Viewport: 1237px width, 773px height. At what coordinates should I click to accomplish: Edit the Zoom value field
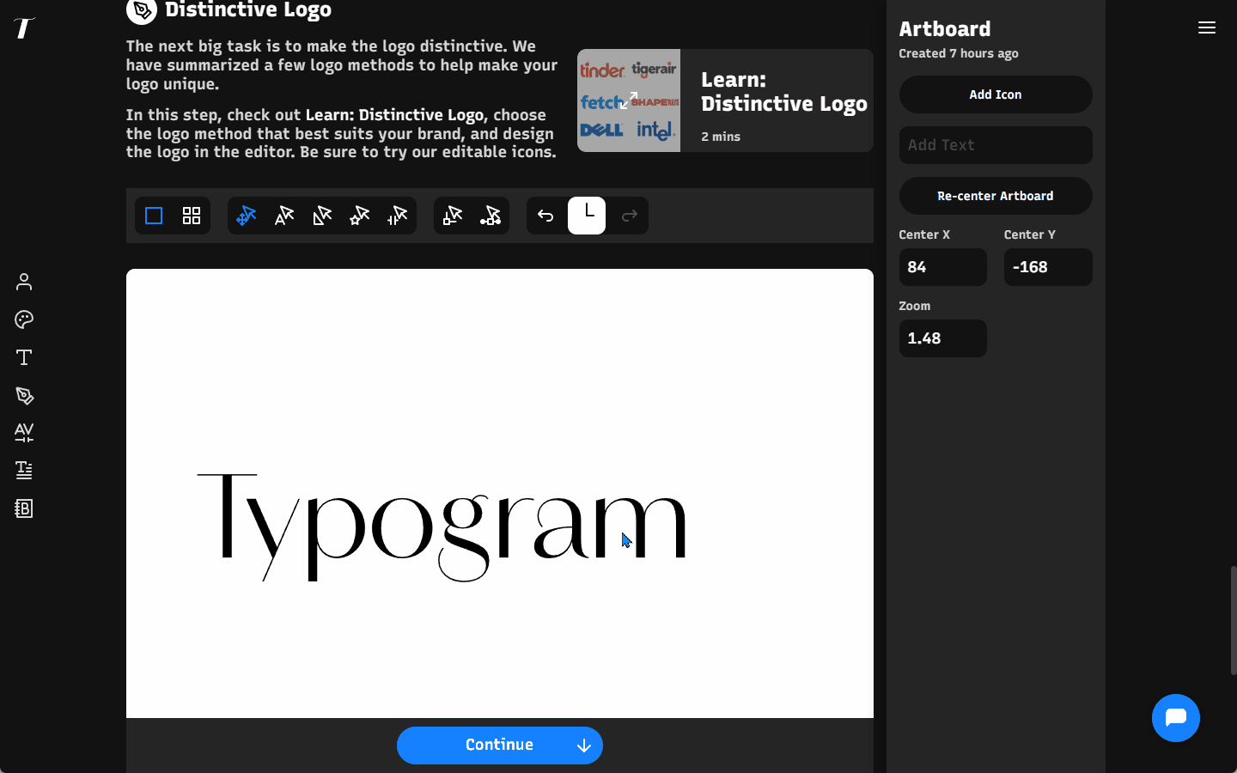[x=942, y=338]
